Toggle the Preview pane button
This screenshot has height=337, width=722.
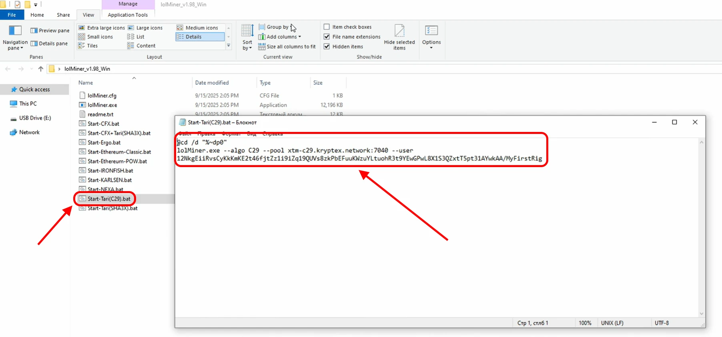click(x=50, y=31)
